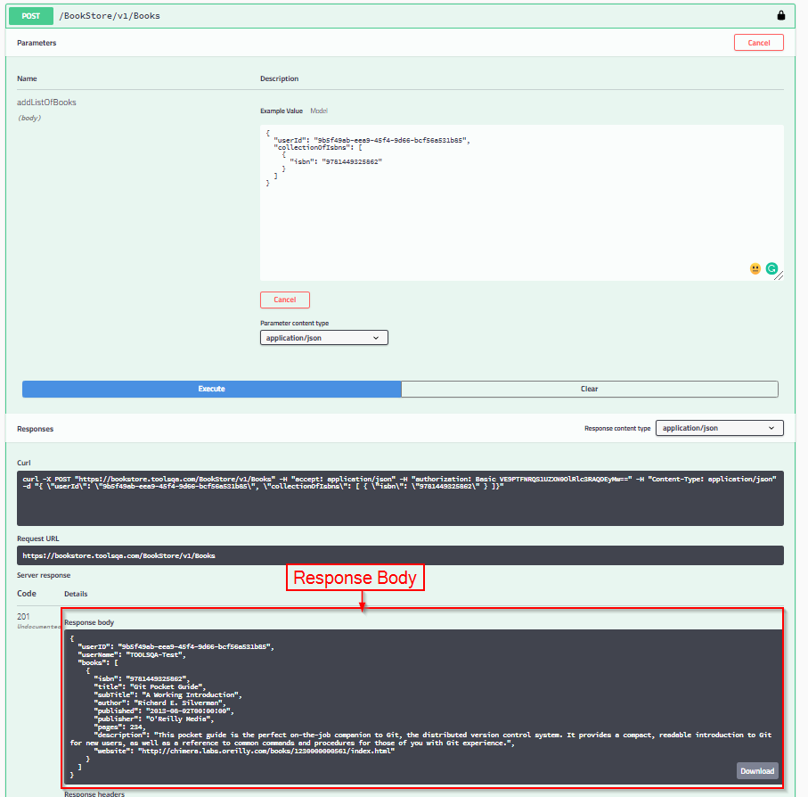Choose application/json for parameter content type
Screen dimensions: 808x797
click(x=322, y=337)
